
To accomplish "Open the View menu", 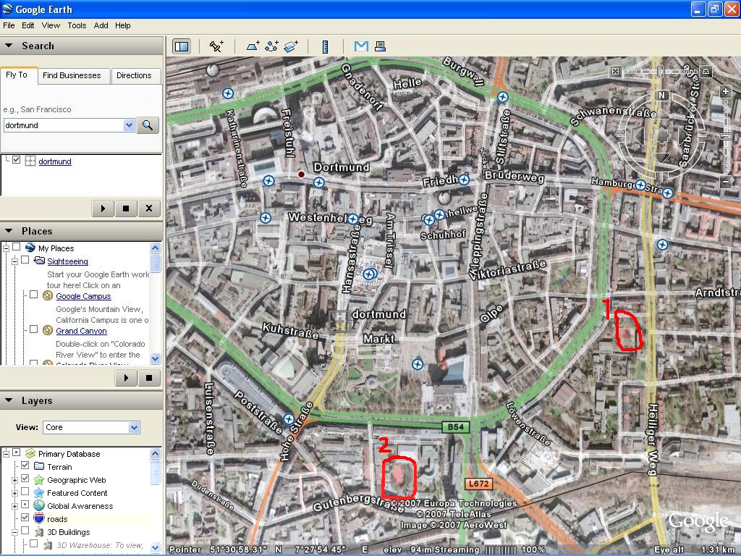I will [x=51, y=25].
